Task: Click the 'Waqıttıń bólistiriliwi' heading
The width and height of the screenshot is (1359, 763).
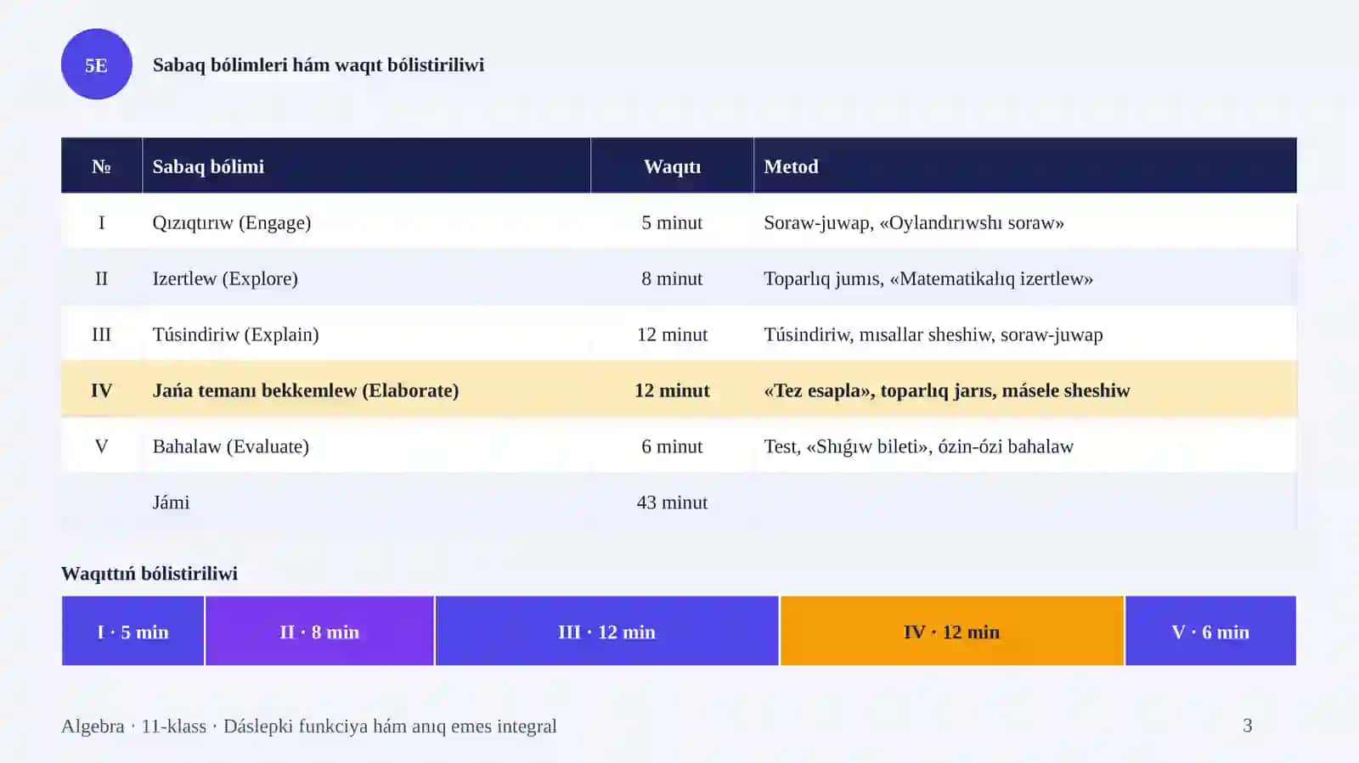Action: tap(149, 574)
